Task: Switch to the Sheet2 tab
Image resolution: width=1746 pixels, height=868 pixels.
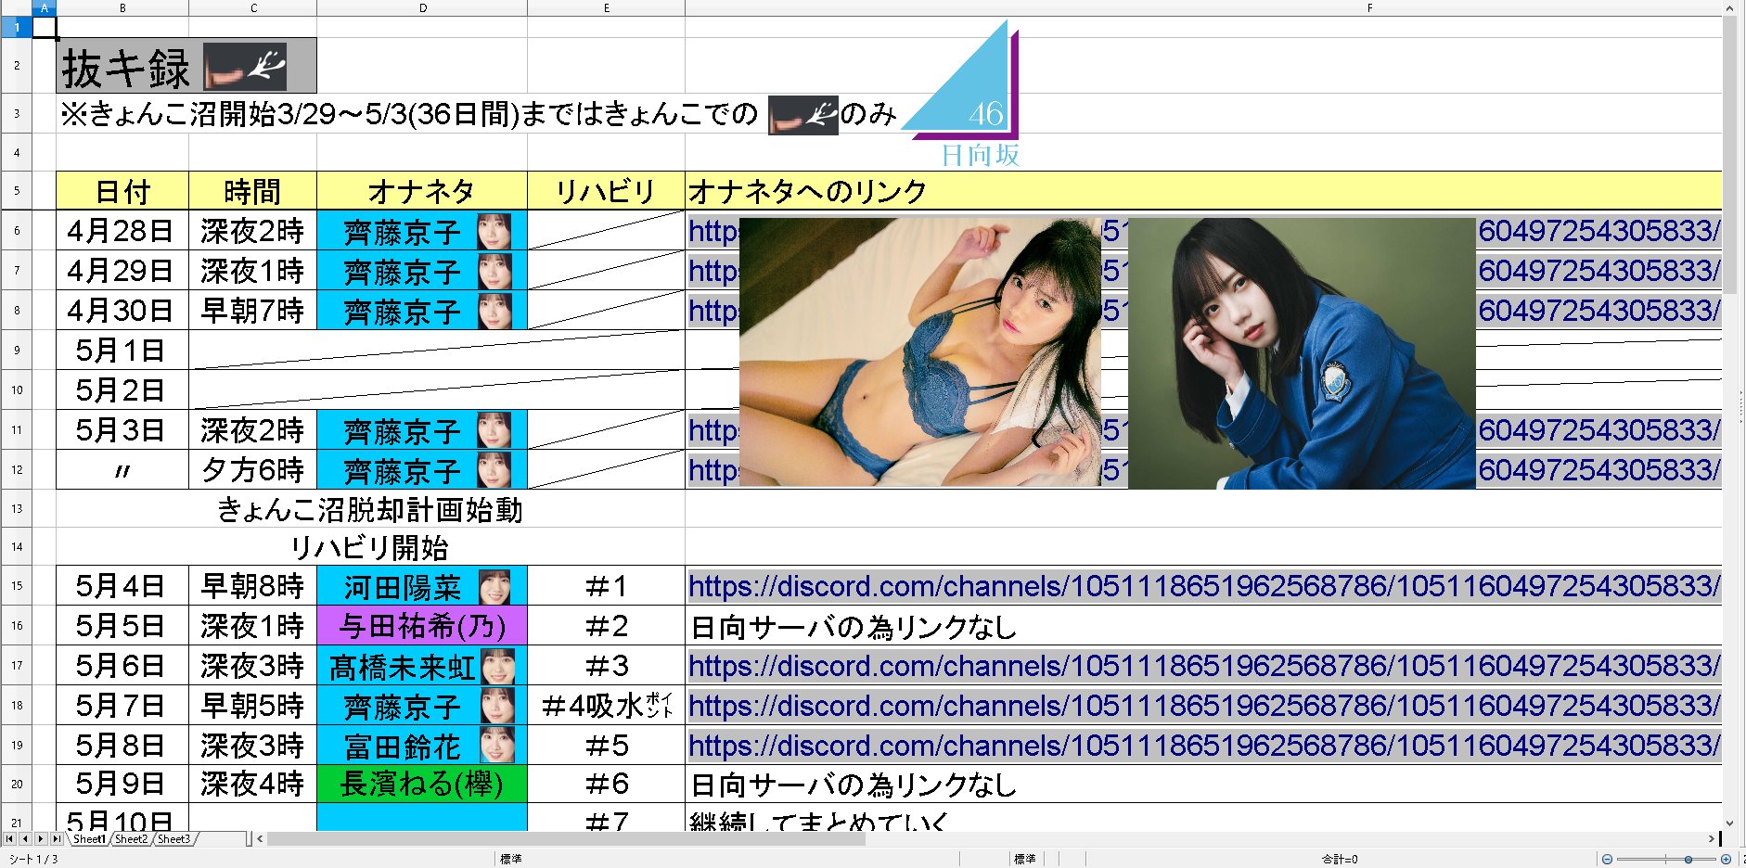Action: pos(131,839)
